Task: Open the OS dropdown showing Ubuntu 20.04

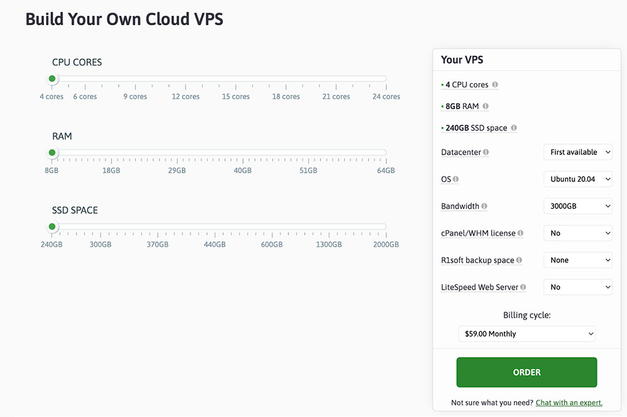Action: point(577,179)
